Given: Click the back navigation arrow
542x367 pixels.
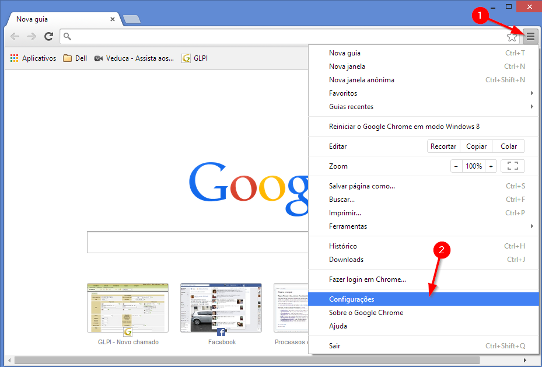Looking at the screenshot, I should (x=15, y=37).
